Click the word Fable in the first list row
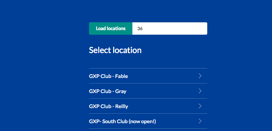Screen dimensions: 272x131 point(122,76)
